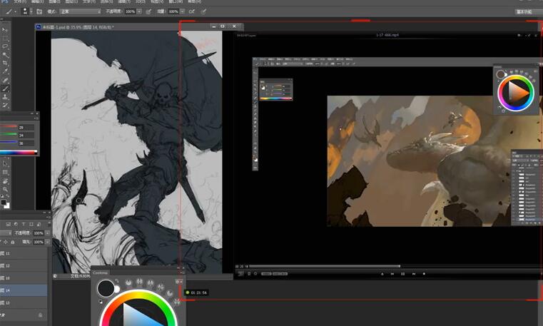Toggle the type layer filter icon

24,224
